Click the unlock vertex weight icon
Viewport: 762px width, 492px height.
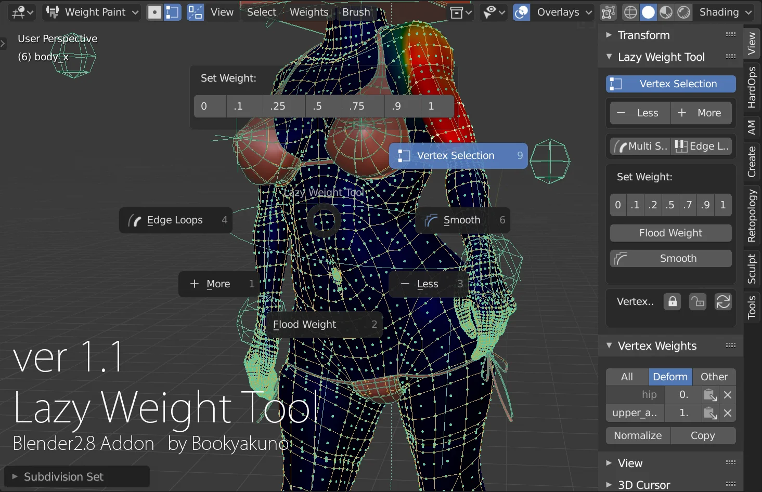click(x=698, y=301)
